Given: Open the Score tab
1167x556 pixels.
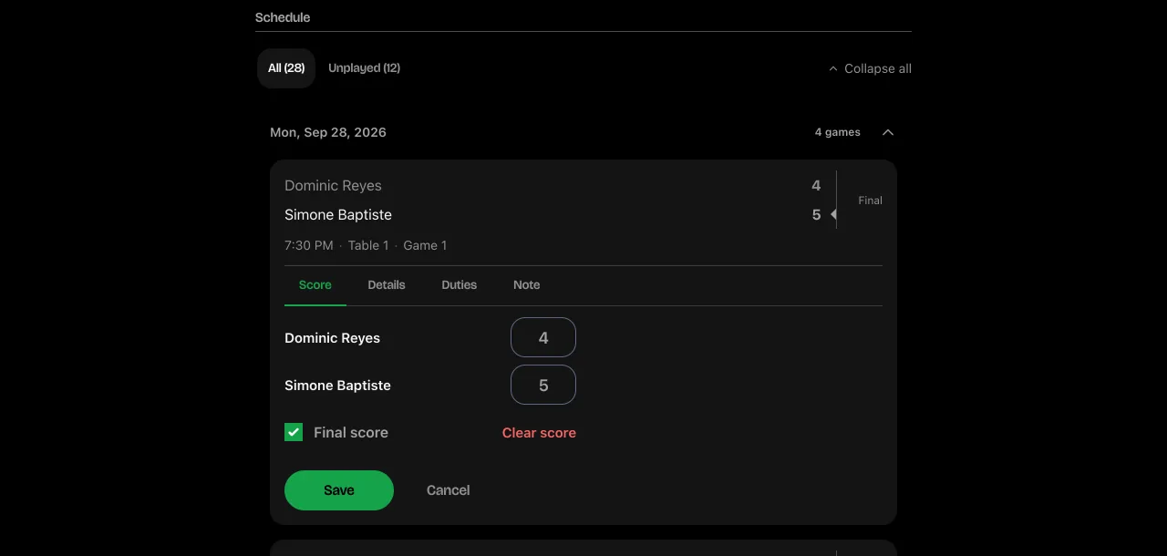Looking at the screenshot, I should coord(315,285).
